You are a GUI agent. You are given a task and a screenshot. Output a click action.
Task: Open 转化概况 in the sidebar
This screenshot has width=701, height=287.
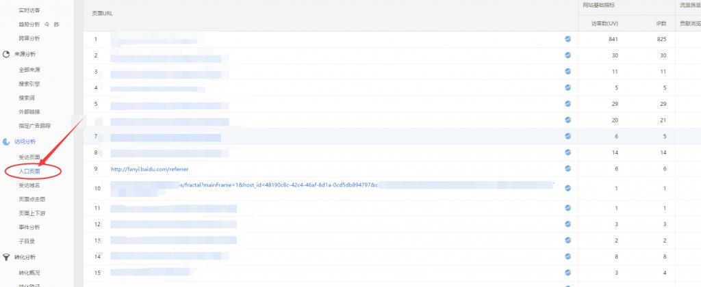pyautogui.click(x=29, y=273)
